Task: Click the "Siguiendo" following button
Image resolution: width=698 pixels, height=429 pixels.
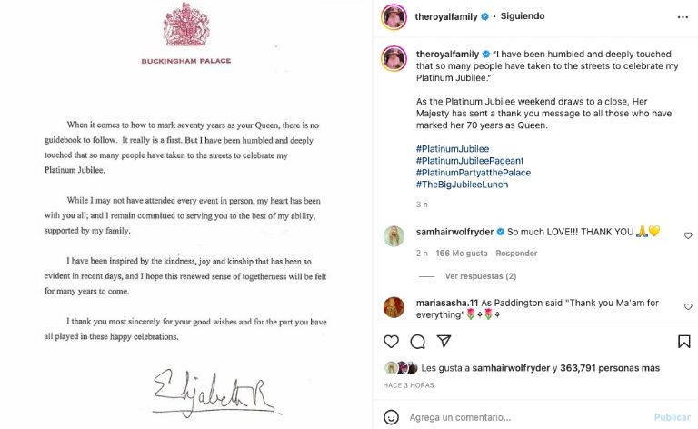Action: tap(521, 16)
